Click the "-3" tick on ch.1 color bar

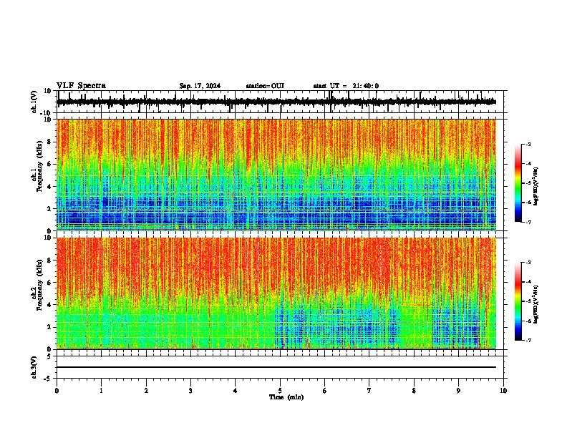click(528, 144)
